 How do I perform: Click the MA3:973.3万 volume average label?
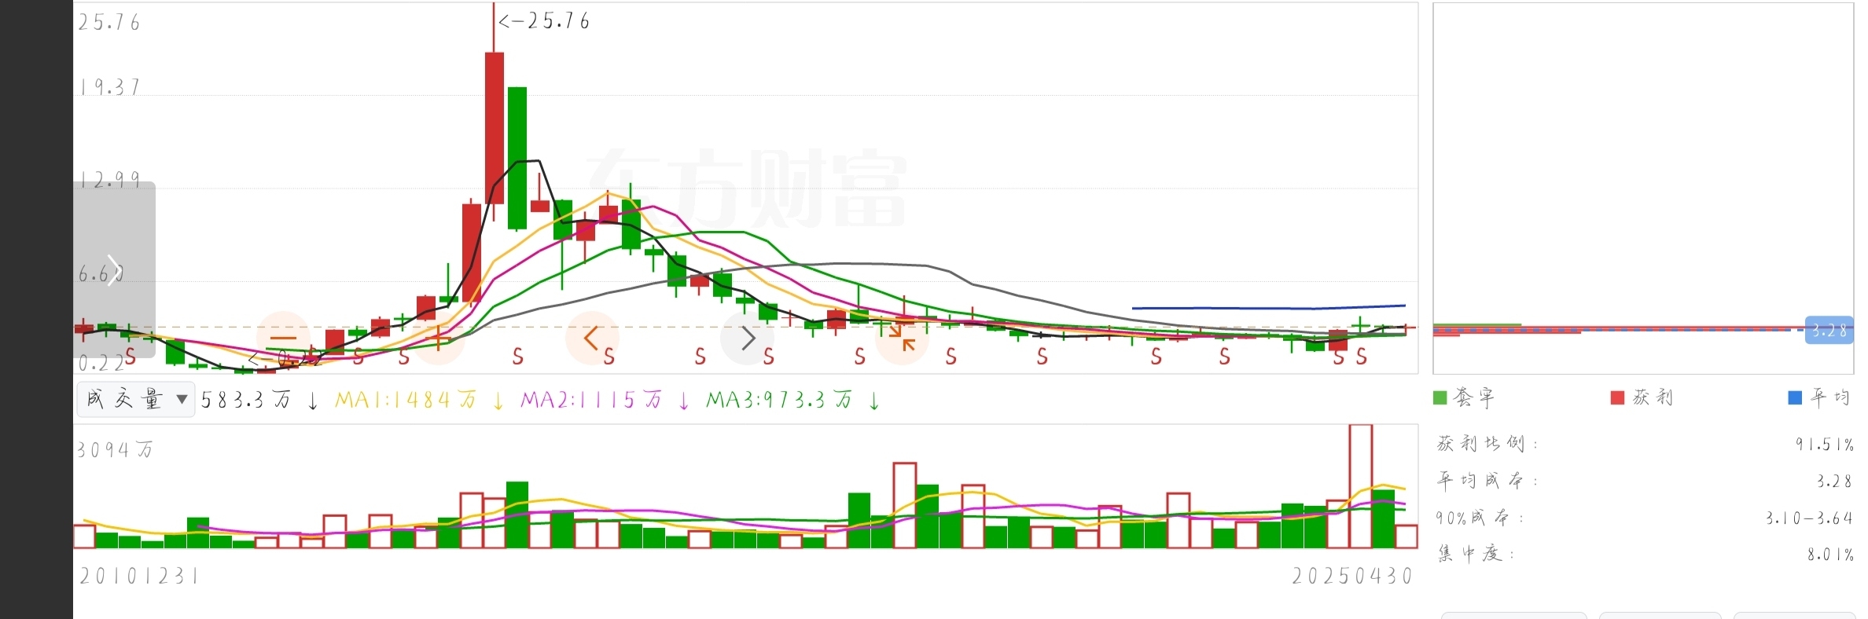[779, 400]
